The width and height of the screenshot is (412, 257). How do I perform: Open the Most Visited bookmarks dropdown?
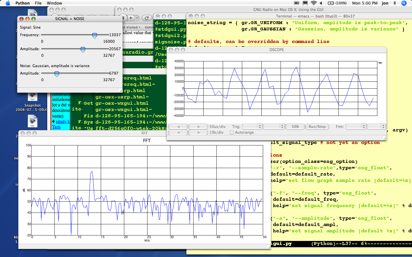click(132, 27)
